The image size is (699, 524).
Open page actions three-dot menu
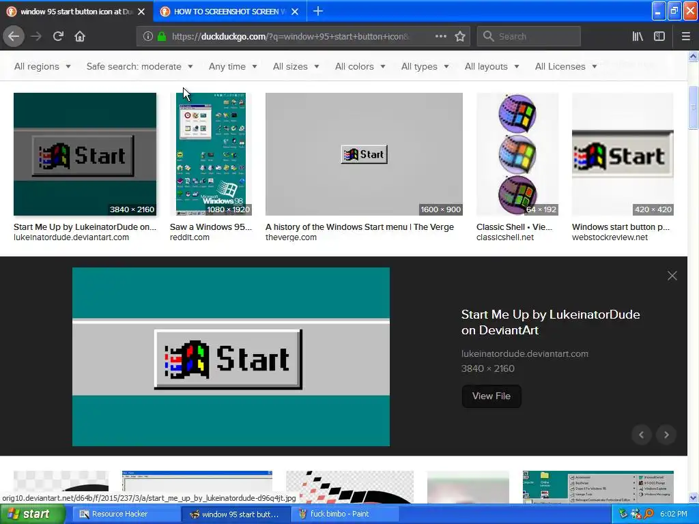click(x=440, y=36)
